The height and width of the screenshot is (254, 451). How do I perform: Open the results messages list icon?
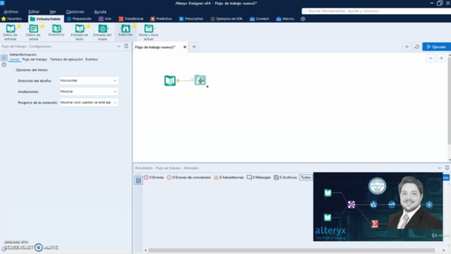click(138, 181)
